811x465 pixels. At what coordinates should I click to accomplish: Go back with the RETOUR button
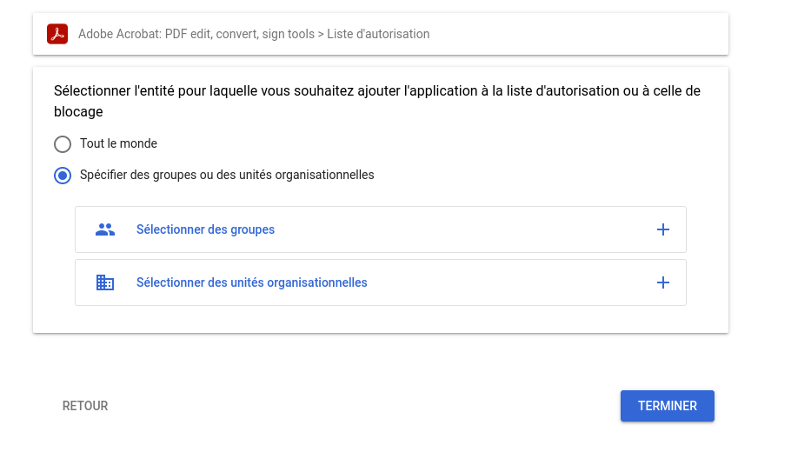point(85,406)
